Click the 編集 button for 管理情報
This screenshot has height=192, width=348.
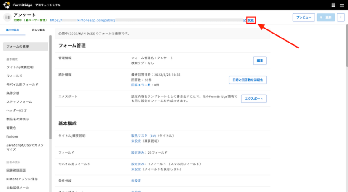click(260, 61)
